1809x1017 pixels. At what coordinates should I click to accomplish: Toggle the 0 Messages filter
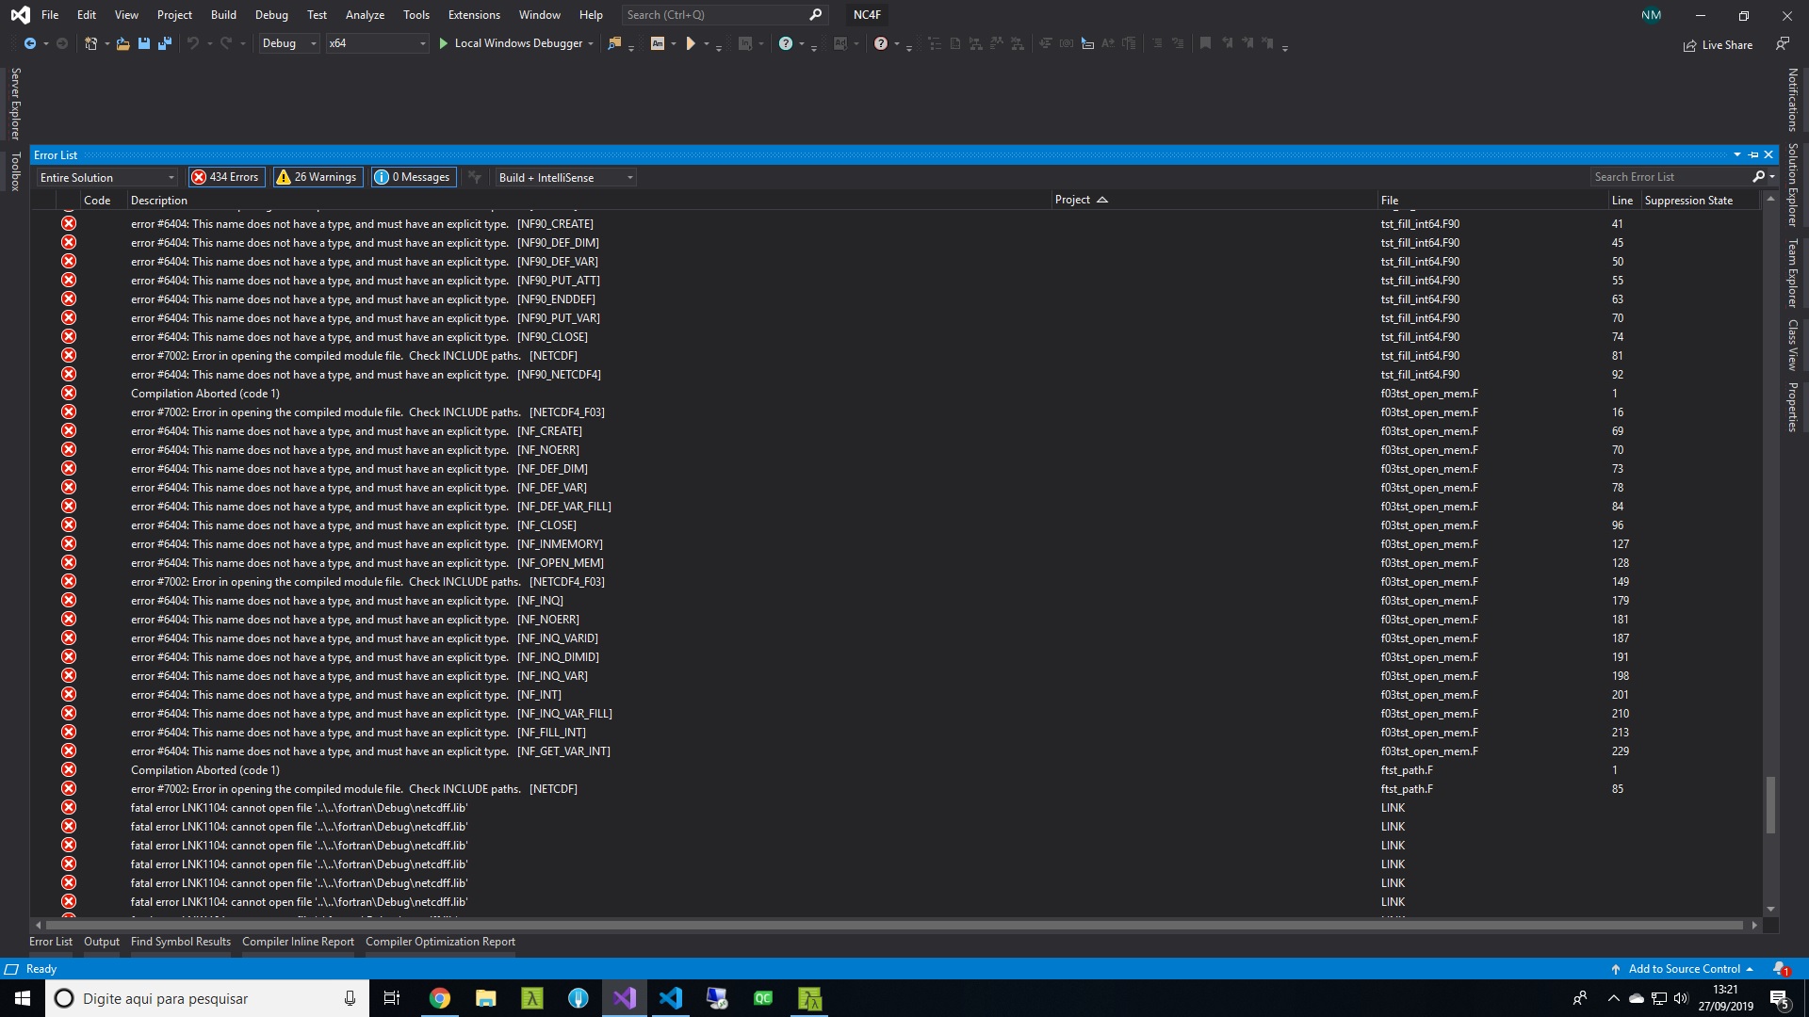pos(413,177)
